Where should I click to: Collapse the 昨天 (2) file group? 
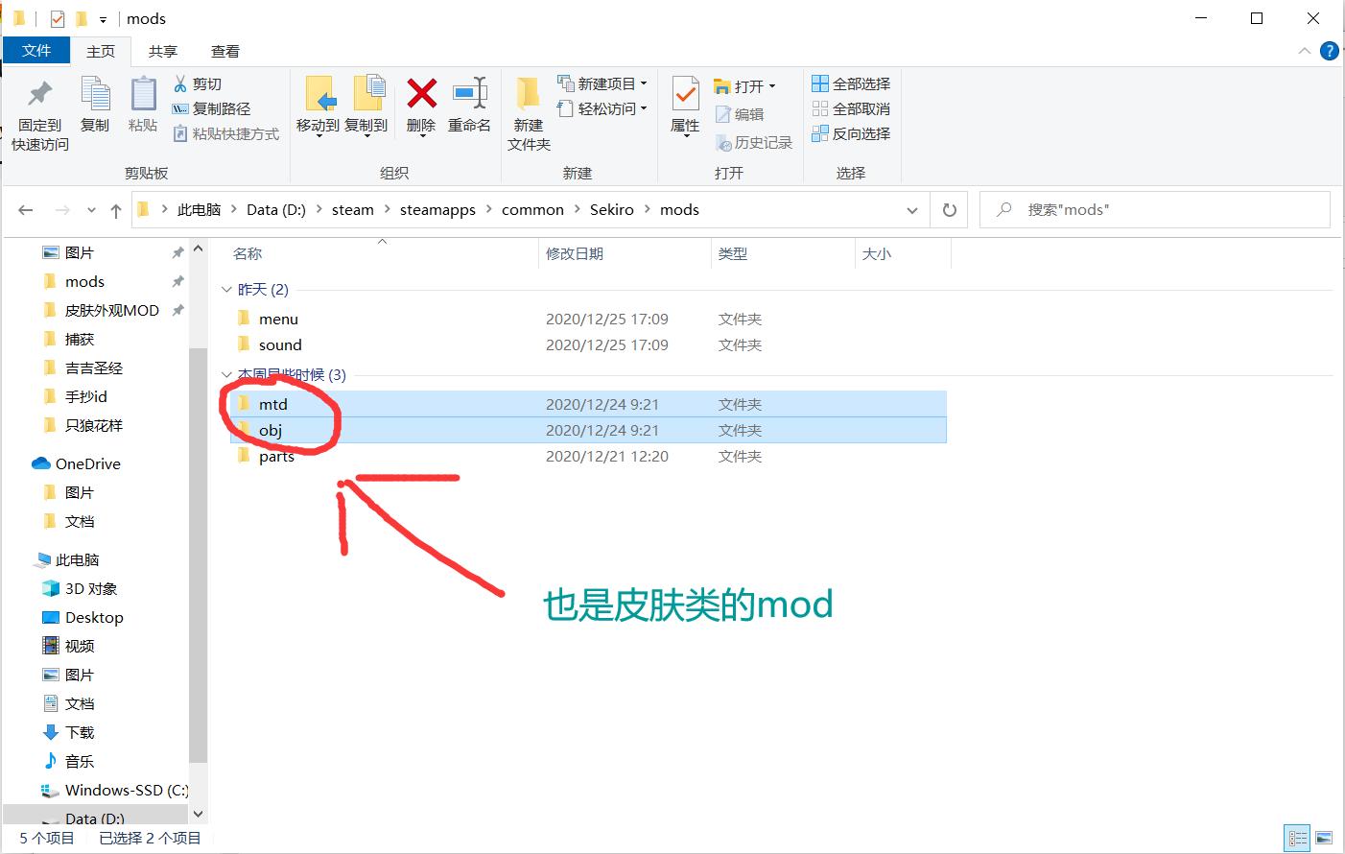(226, 290)
